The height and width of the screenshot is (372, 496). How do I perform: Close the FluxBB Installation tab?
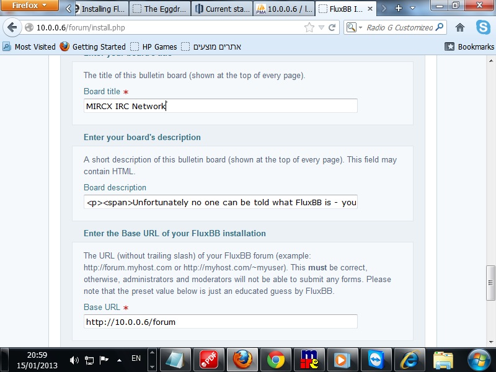coord(370,9)
